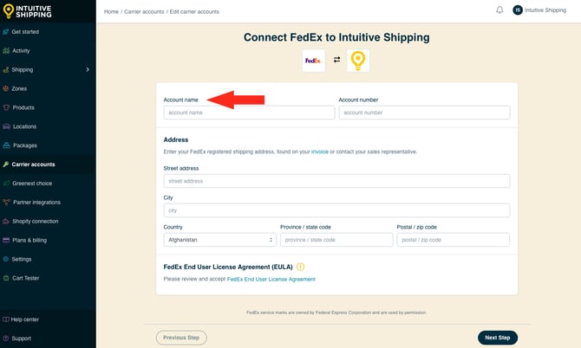Focus the City field
The width and height of the screenshot is (581, 348).
[x=336, y=210]
